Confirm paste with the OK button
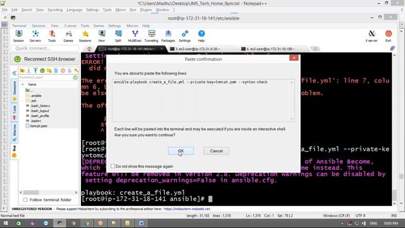The image size is (405, 228). [181, 151]
